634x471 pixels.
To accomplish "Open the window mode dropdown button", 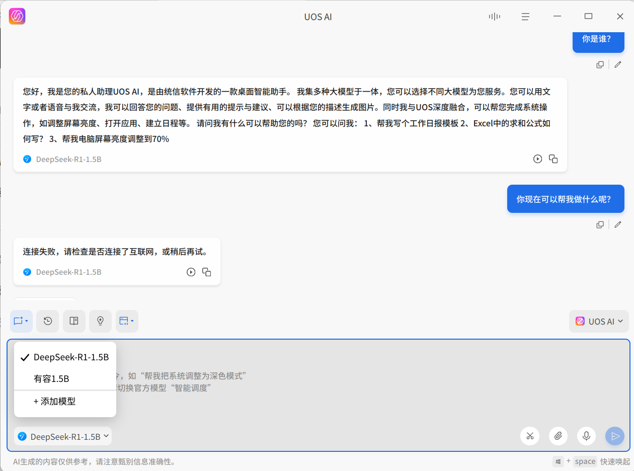I will pyautogui.click(x=127, y=321).
